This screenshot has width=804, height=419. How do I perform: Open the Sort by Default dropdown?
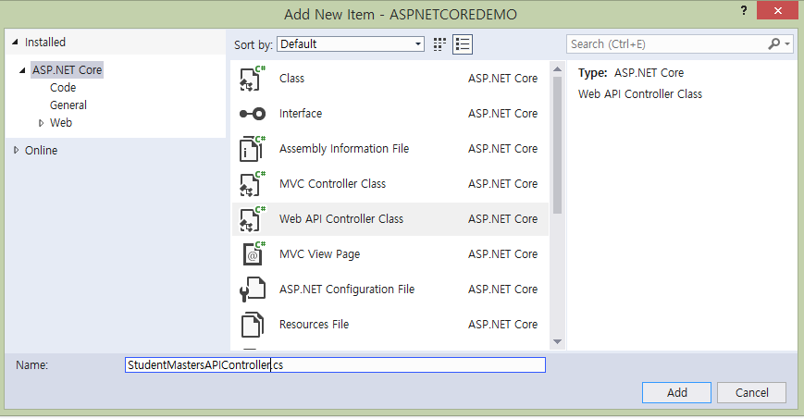[351, 44]
